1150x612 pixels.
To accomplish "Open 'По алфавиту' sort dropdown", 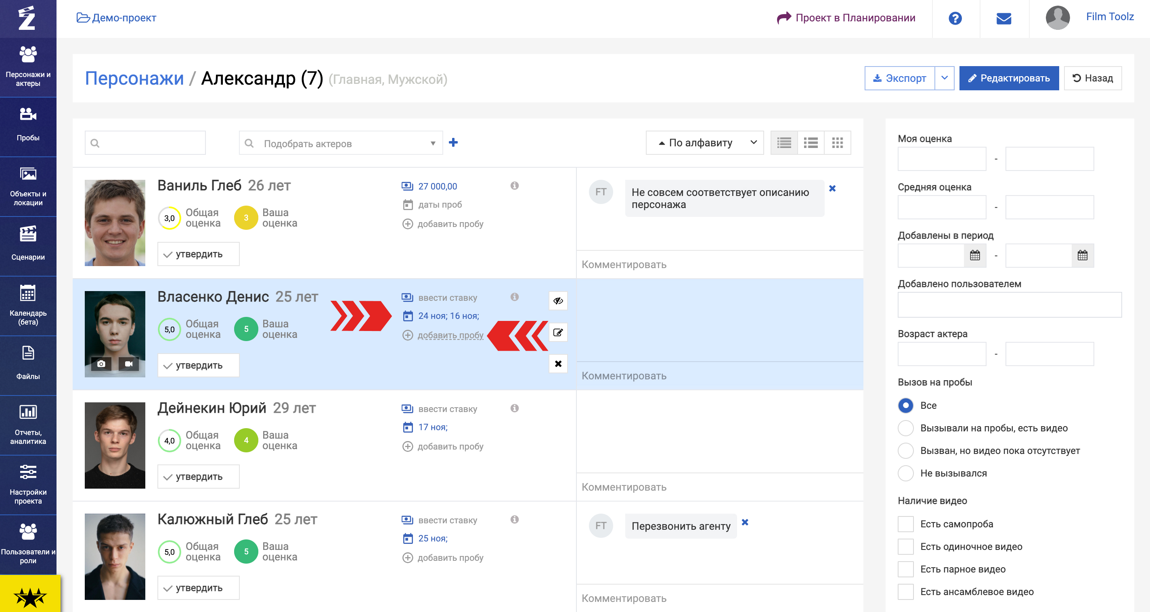I will coord(704,143).
